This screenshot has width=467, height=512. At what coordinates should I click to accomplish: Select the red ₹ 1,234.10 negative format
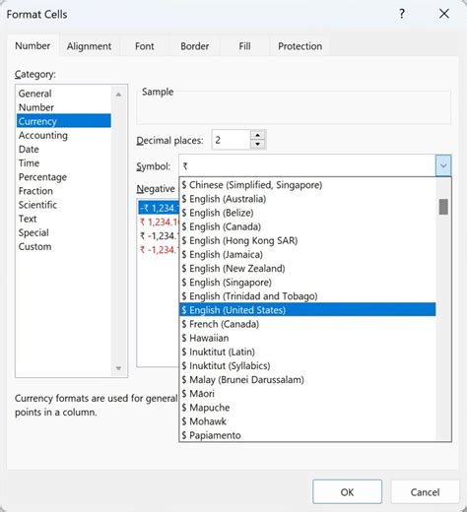(x=159, y=223)
